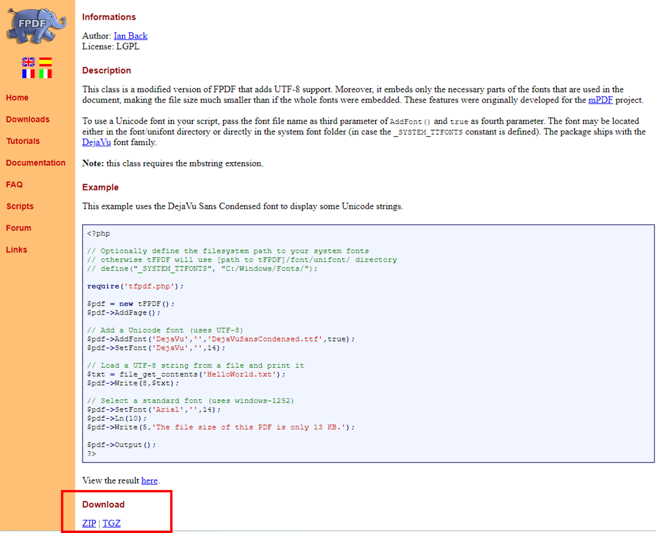View the result via the 'here' link
Viewport: 656px width, 533px height.
[x=149, y=481]
